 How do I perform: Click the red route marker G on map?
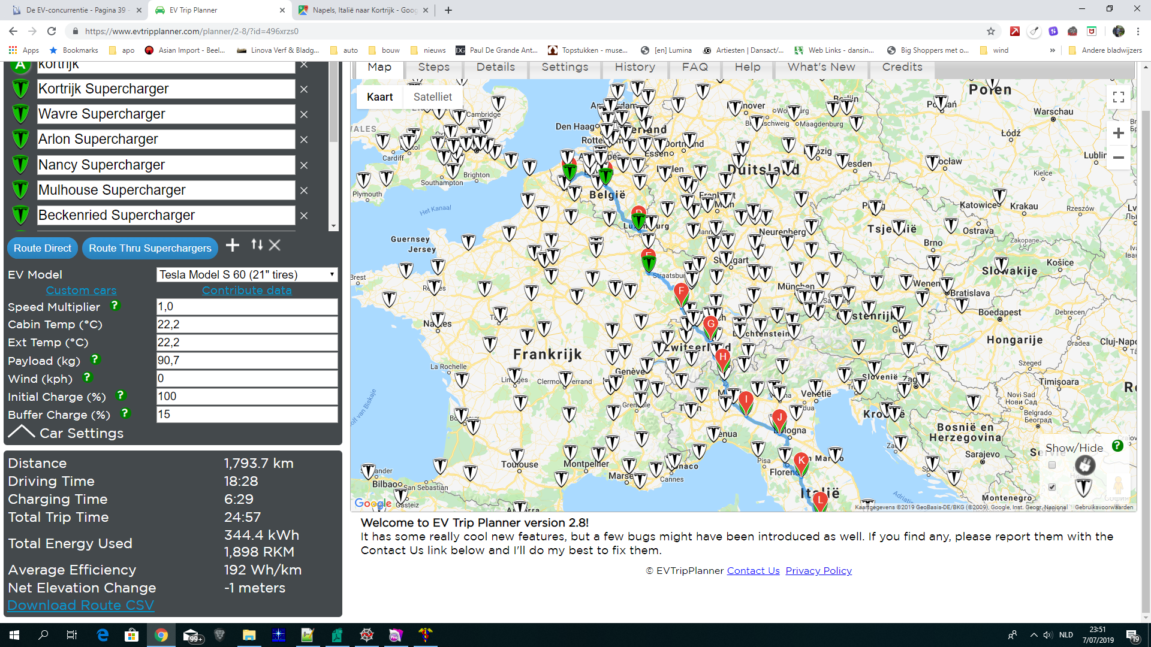711,326
